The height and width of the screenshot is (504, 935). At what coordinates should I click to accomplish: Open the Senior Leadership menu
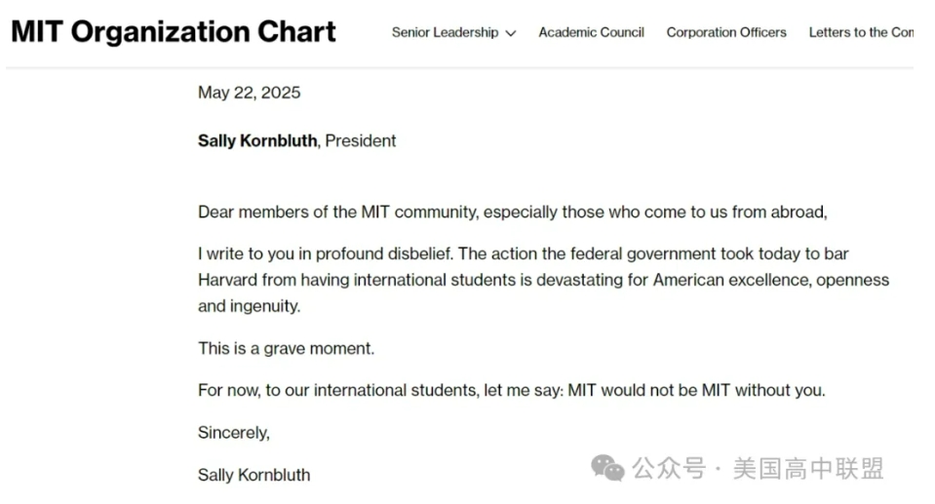click(x=445, y=32)
